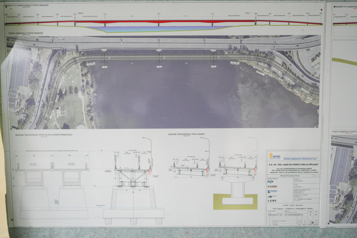This screenshot has width=357, height=238.
Task: Click the 'Pianta Generale Ponte Manzoni' heading
Action: [x=24, y=33]
